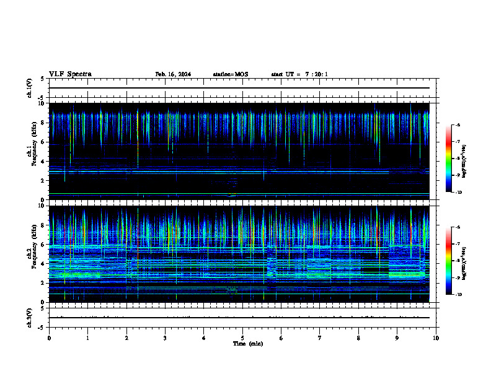Click the ch.2 color scale log(PSD) label

click(x=464, y=263)
